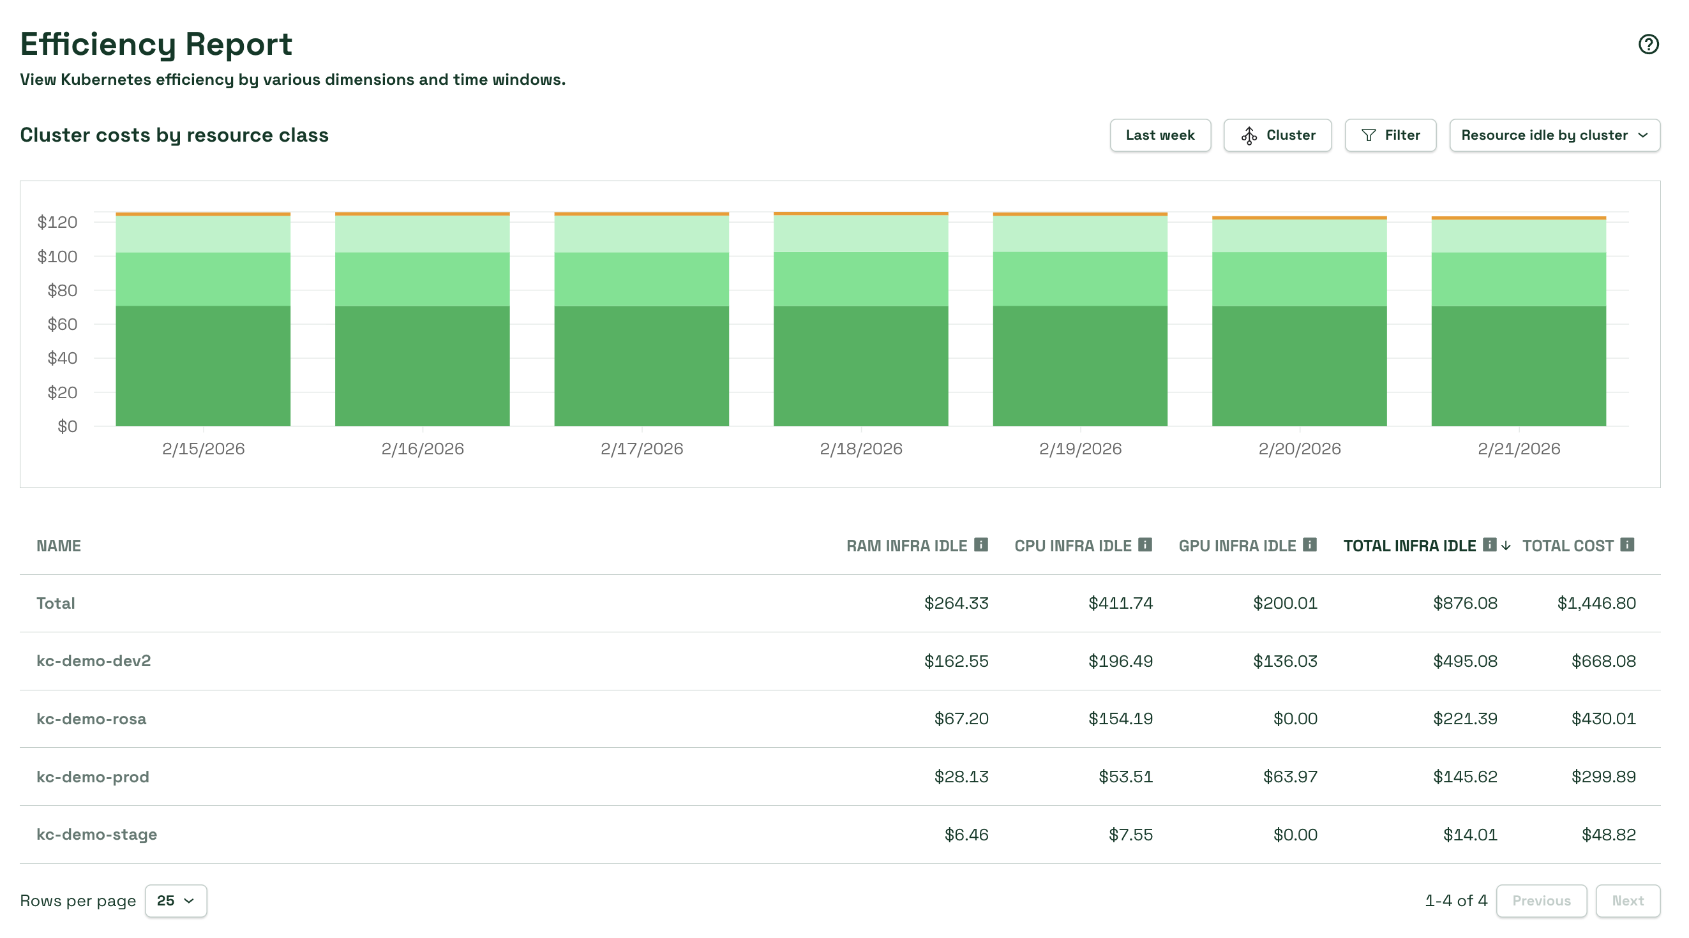Click the Last week date range button

(1159, 135)
